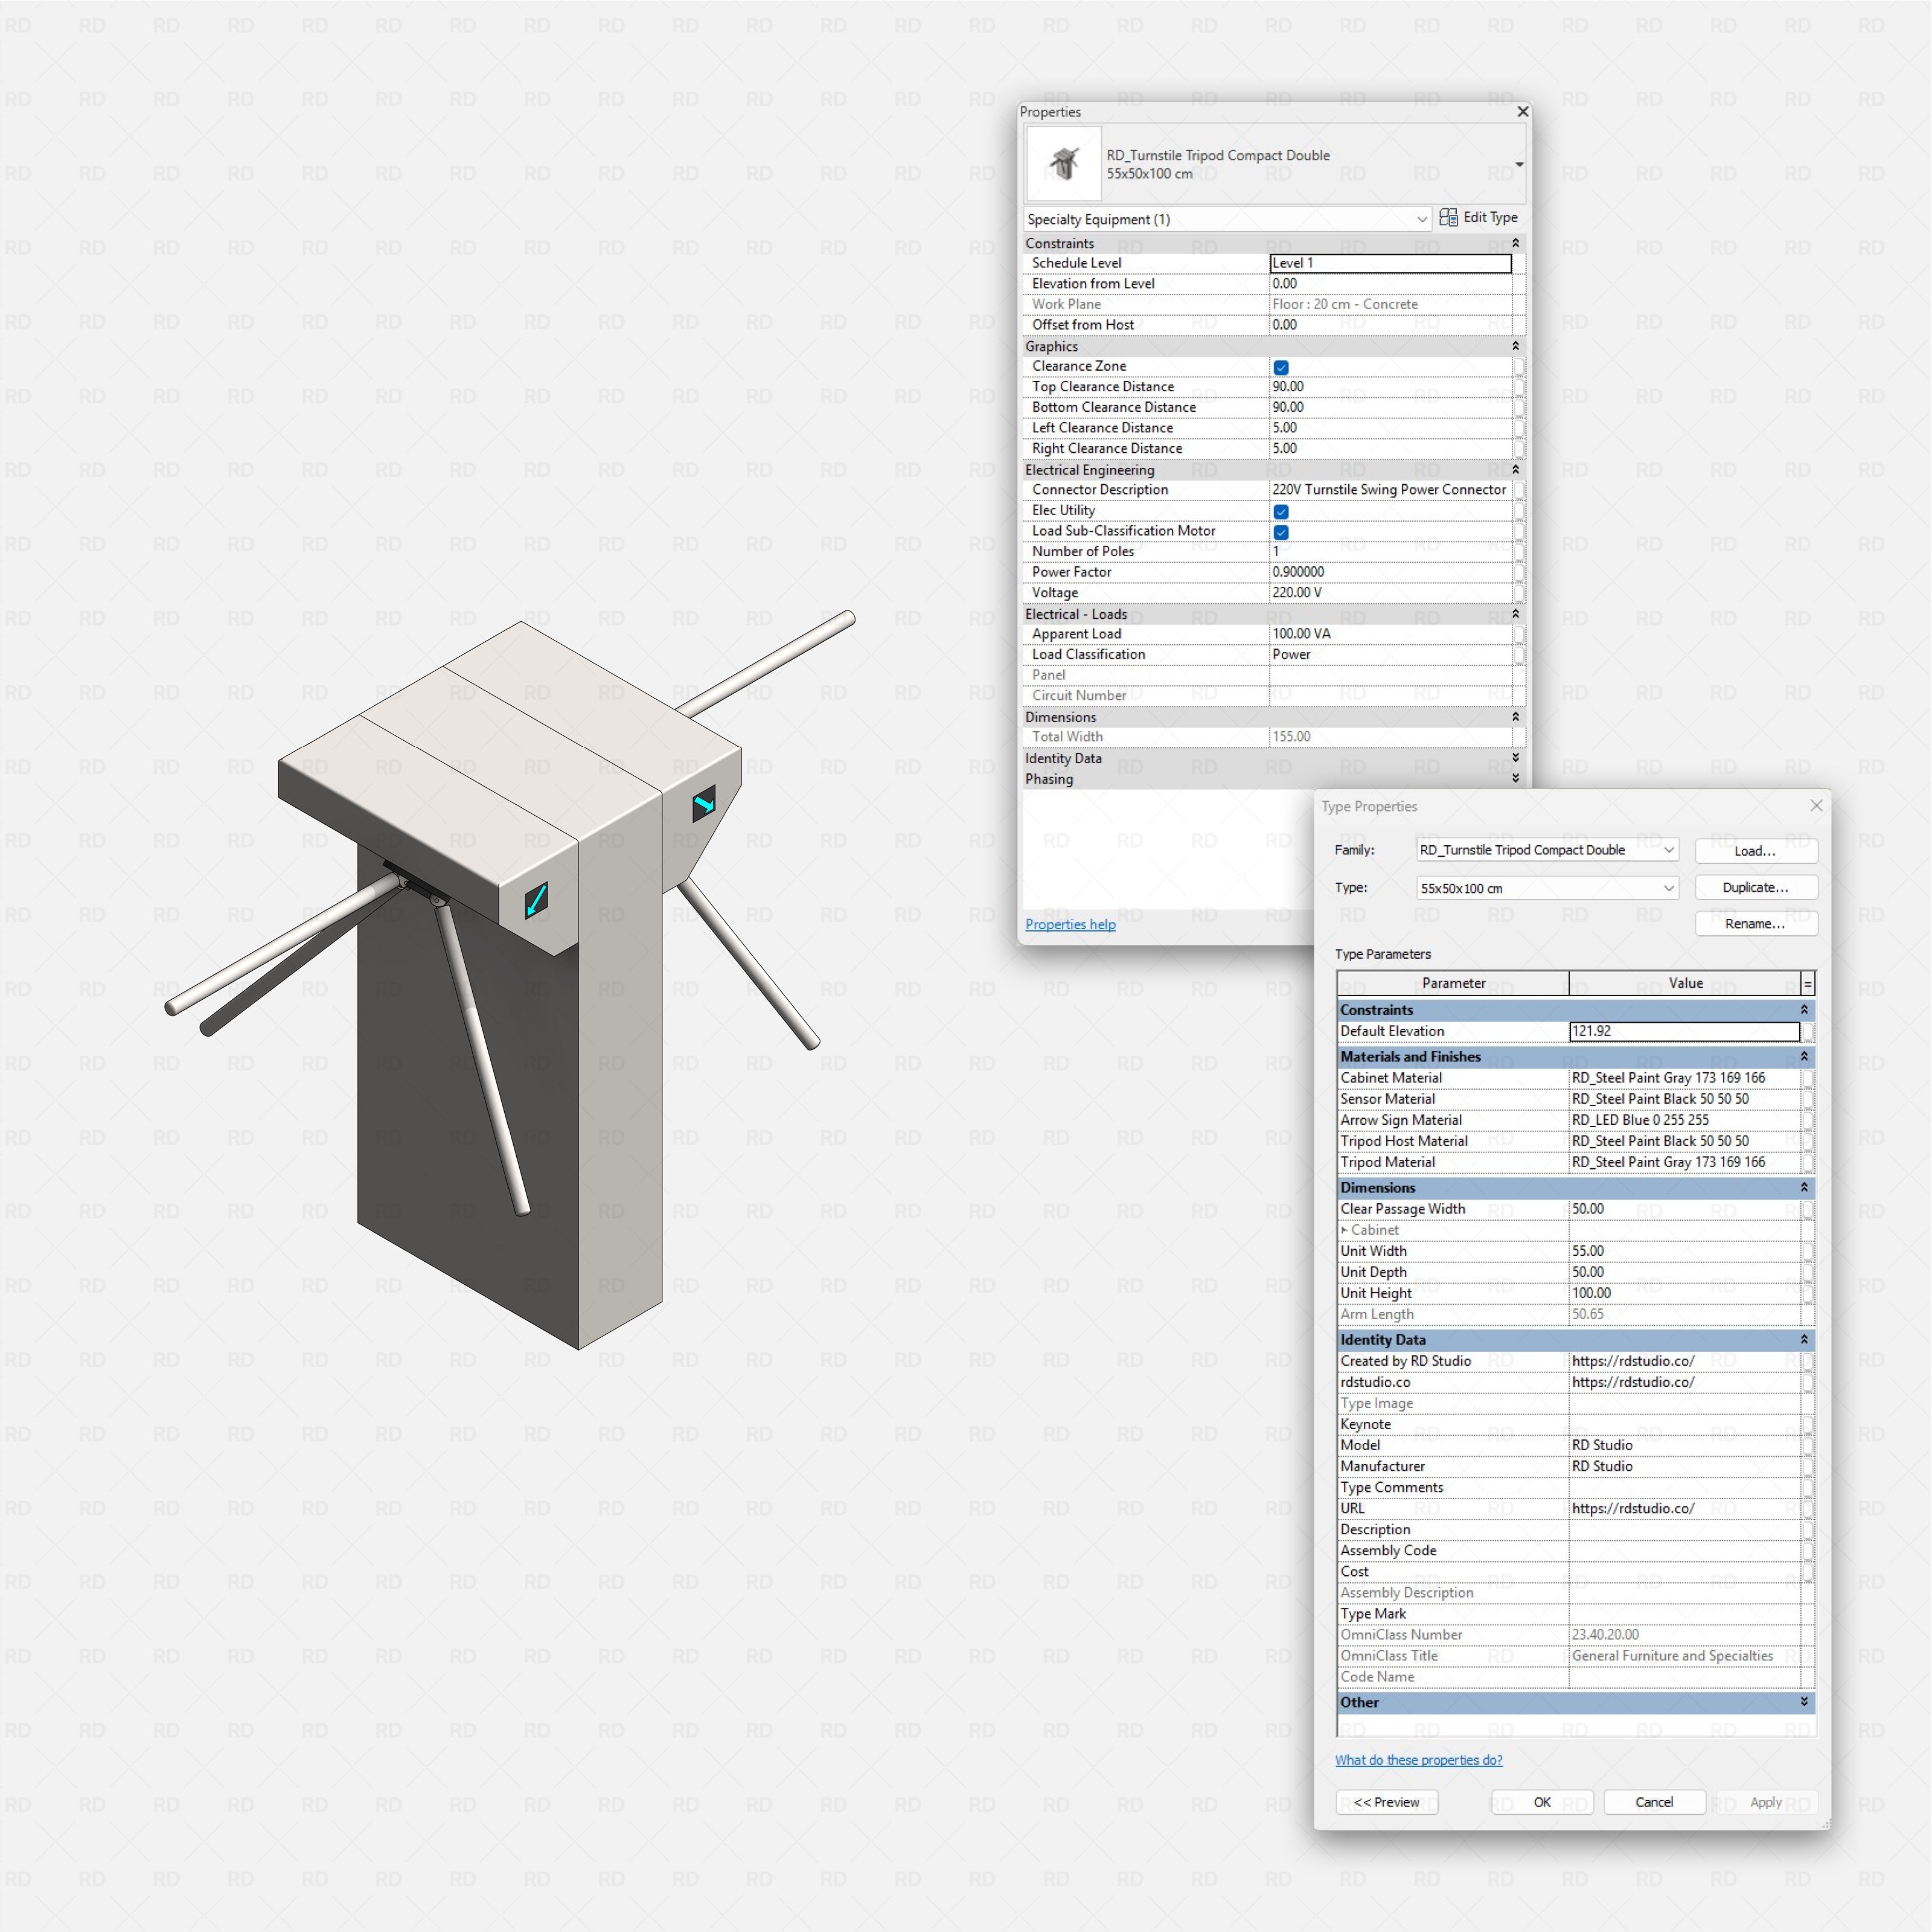
Task: Open the Properties help link
Action: click(1070, 924)
